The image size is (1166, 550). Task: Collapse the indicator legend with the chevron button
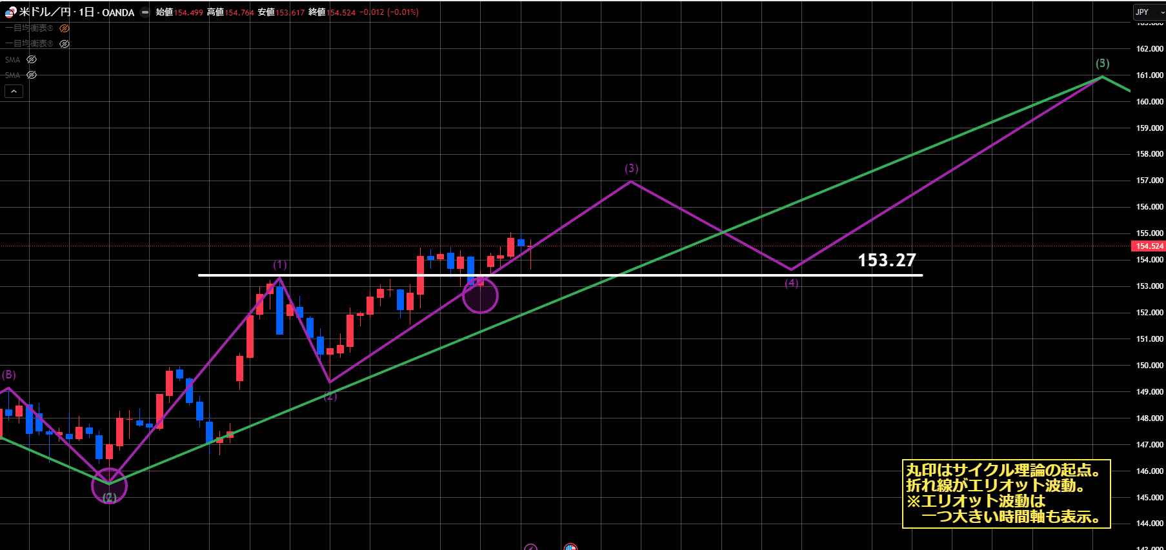click(x=14, y=92)
